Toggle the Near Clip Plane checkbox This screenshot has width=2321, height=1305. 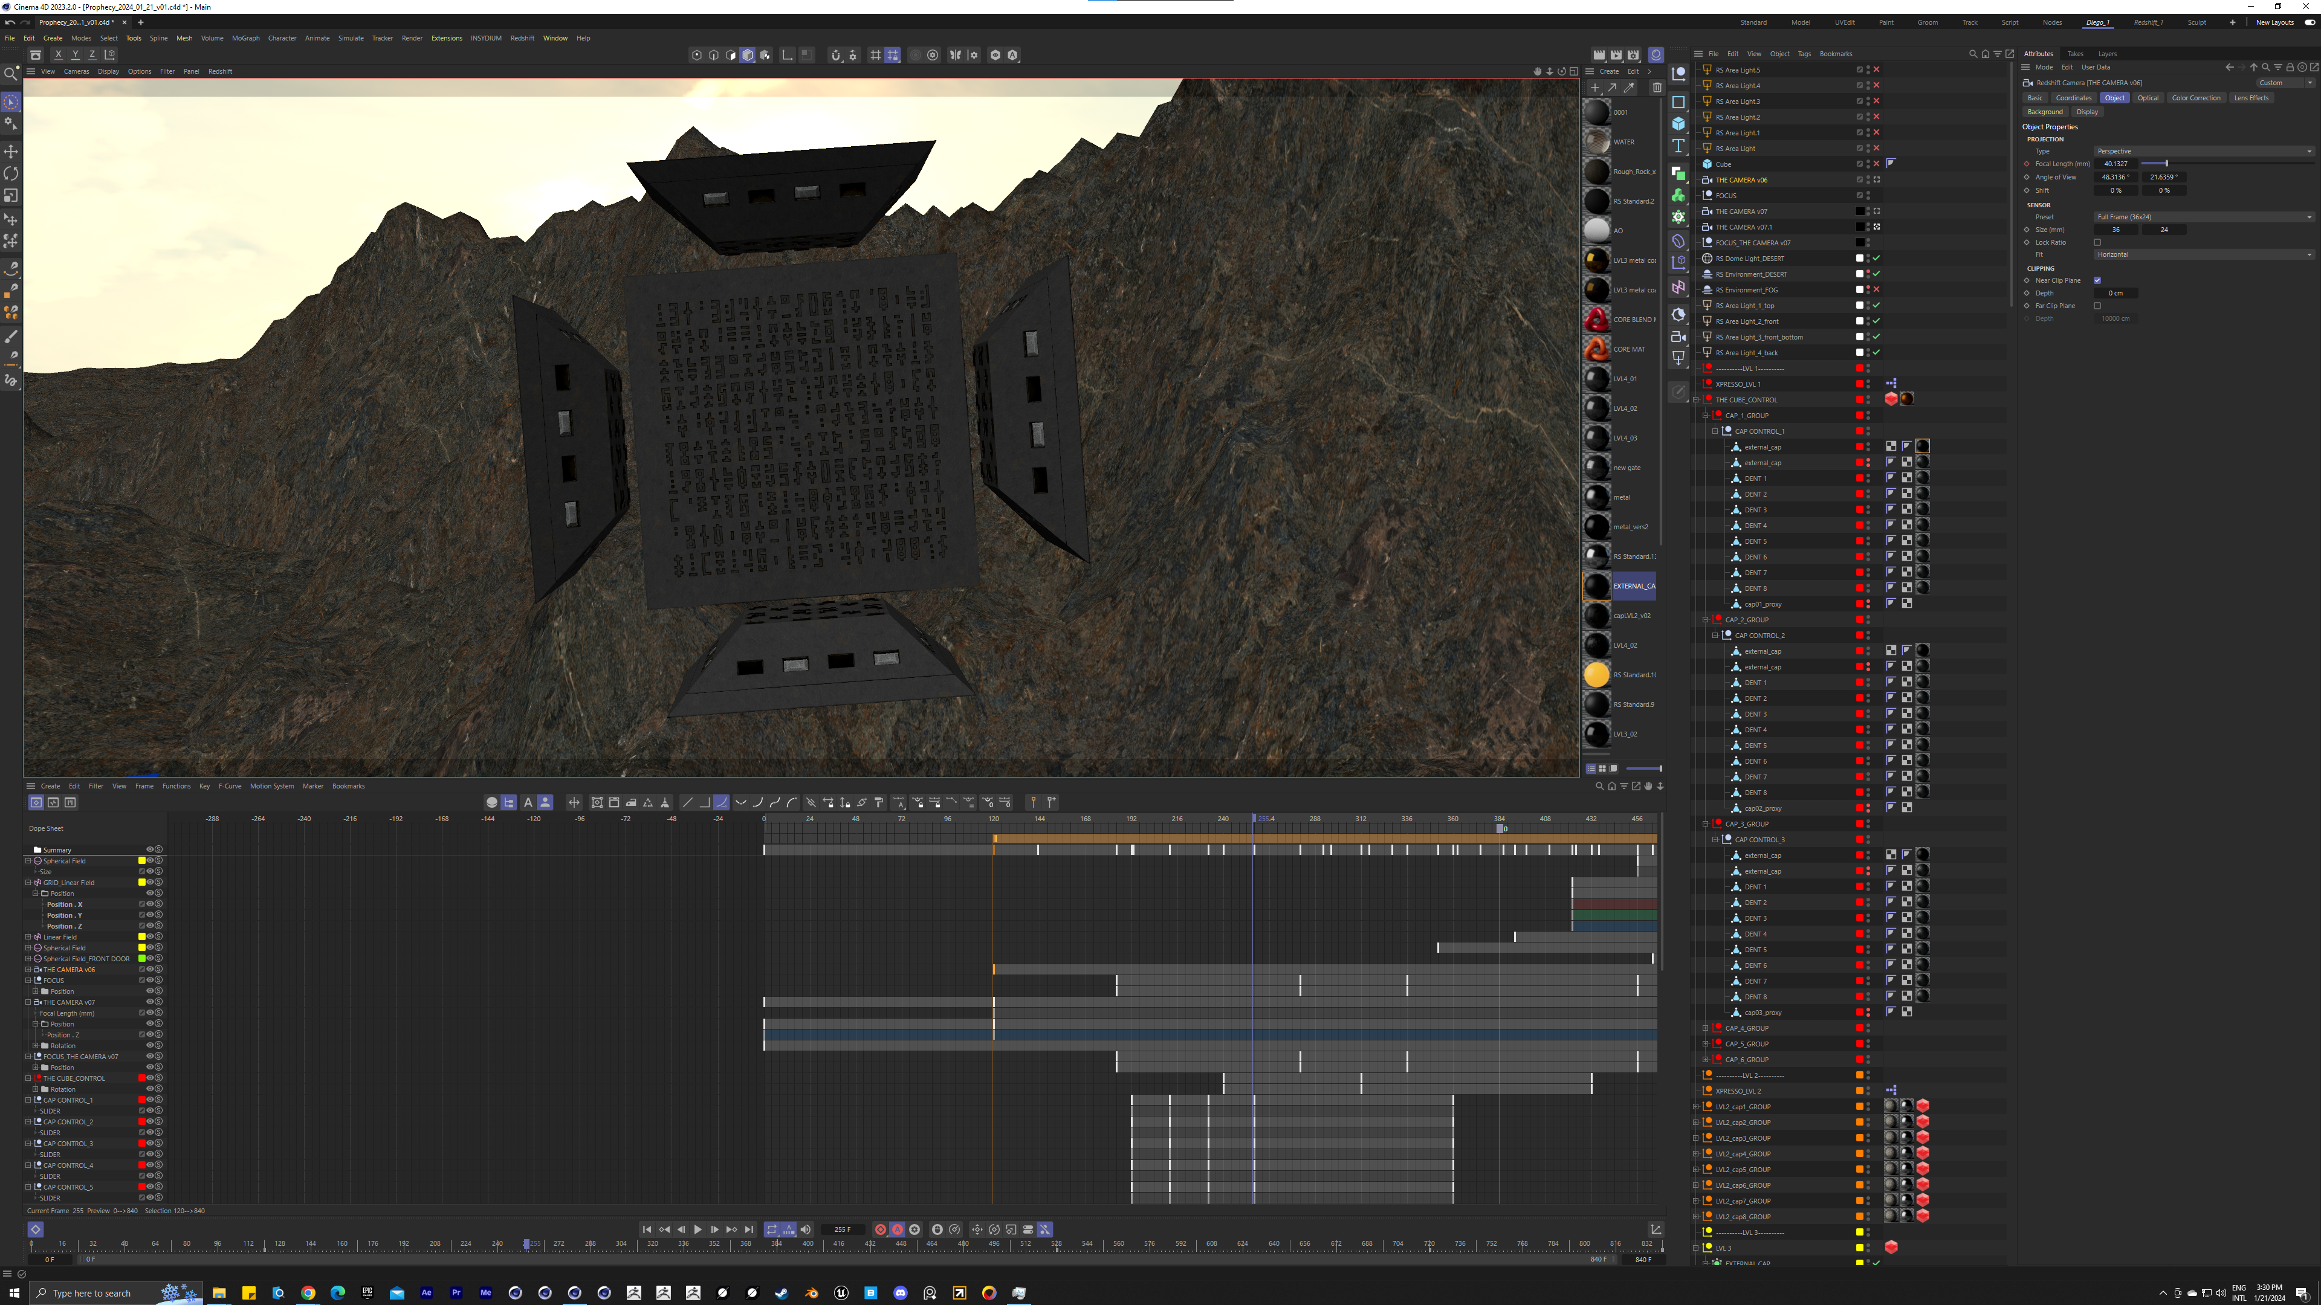(2097, 280)
